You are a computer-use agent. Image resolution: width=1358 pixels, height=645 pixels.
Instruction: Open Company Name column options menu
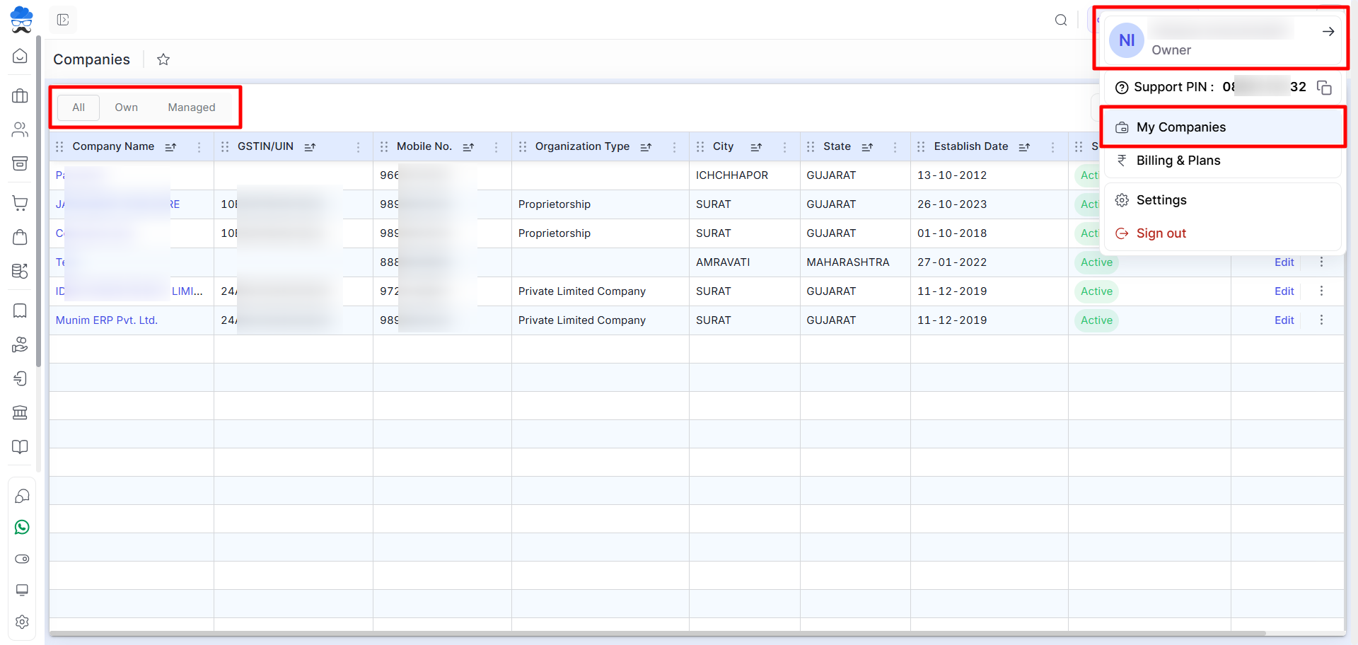point(199,147)
